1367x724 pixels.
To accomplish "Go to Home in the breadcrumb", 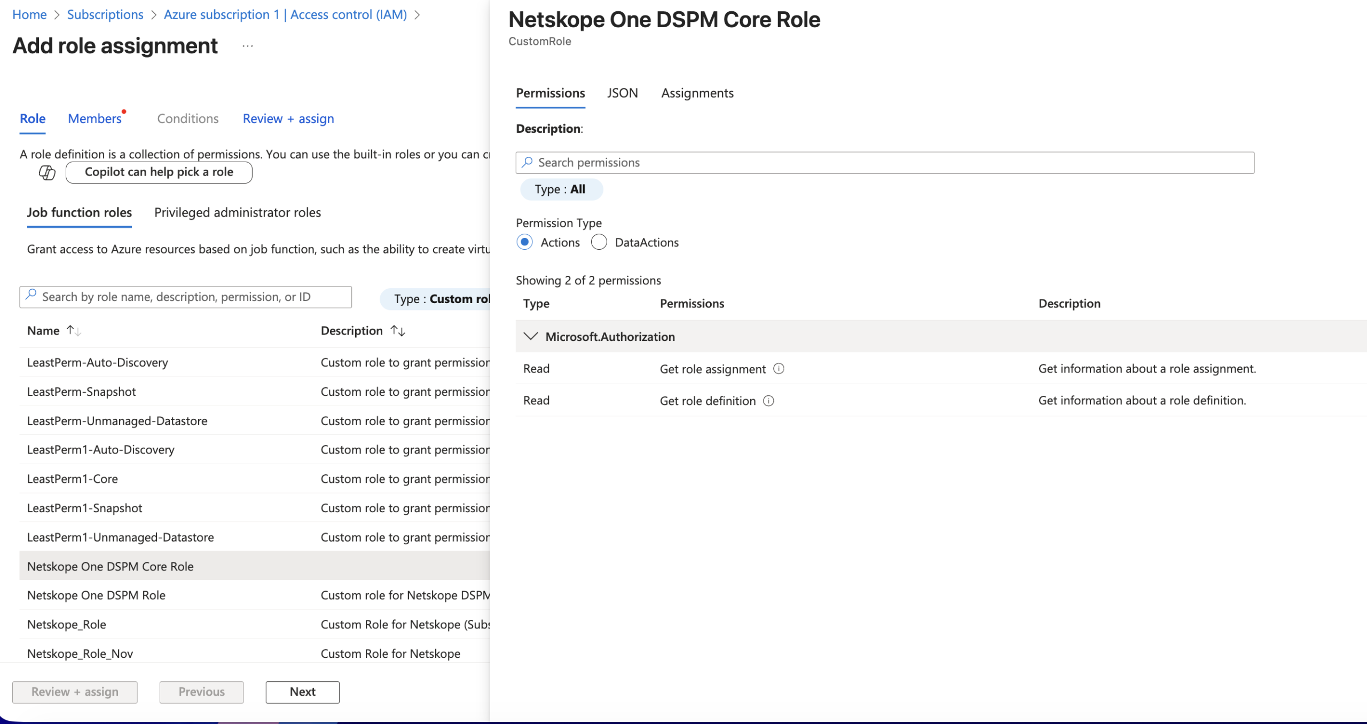I will click(x=29, y=14).
